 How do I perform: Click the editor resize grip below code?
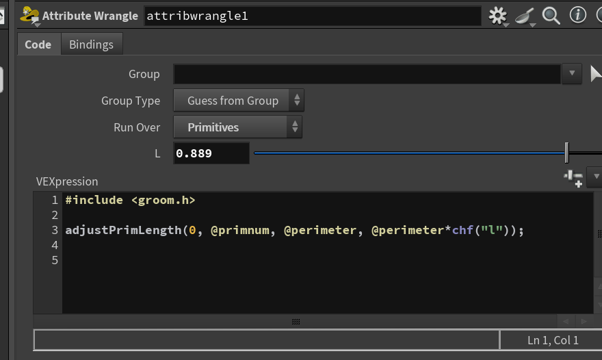point(296,322)
